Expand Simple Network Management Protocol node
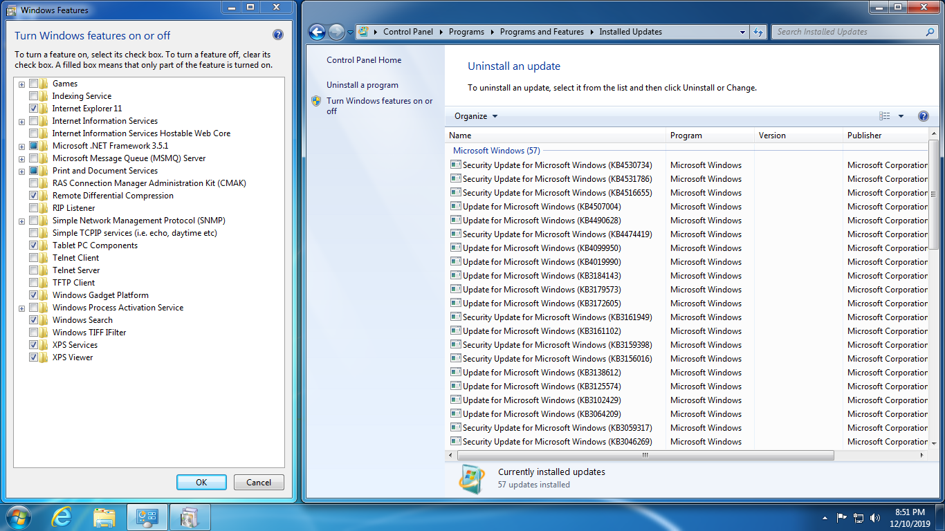Viewport: 945px width, 531px height. [22, 221]
